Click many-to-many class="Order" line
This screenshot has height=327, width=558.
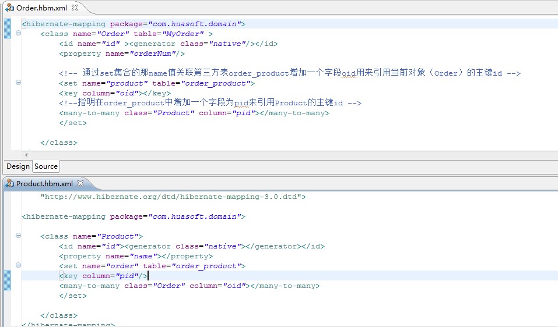(x=189, y=286)
